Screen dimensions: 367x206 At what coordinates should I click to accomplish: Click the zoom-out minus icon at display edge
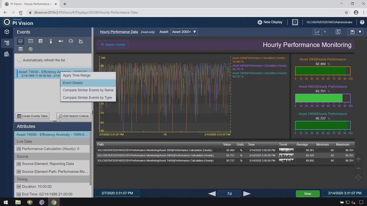358,168
